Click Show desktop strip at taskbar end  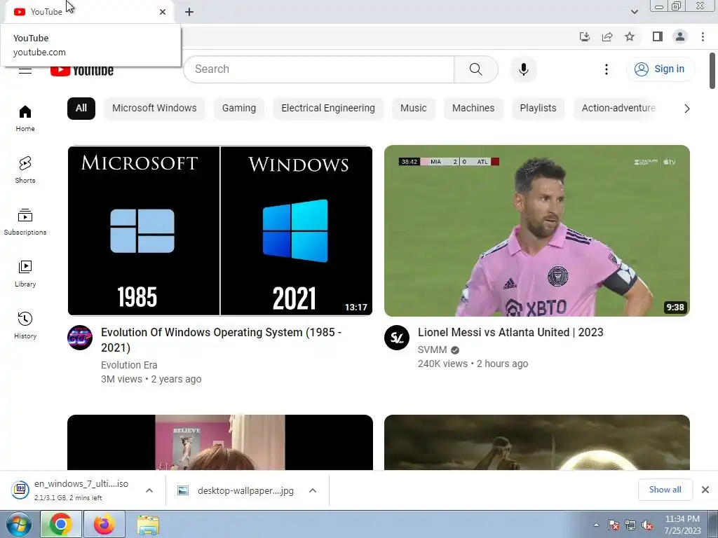tap(713, 524)
